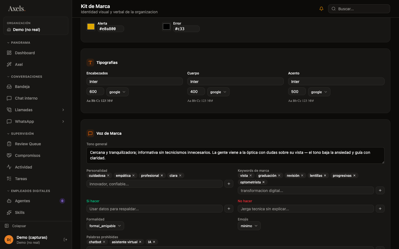
Task: Add No hacer item with plus button
Action: 380,209
